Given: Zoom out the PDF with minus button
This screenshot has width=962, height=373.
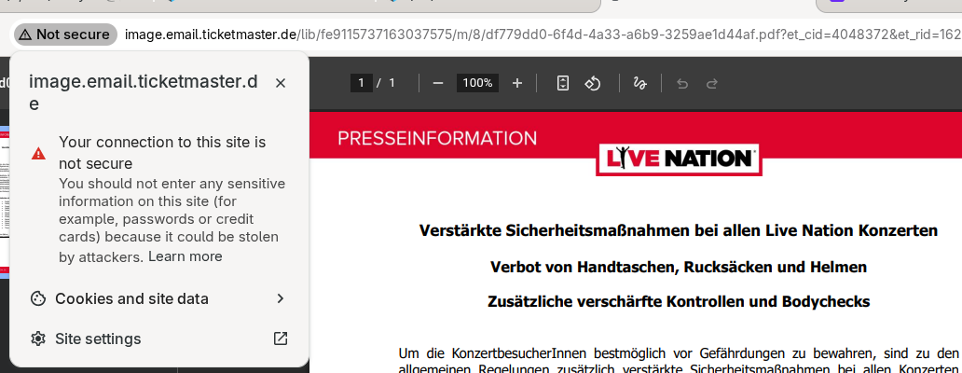Looking at the screenshot, I should (438, 83).
